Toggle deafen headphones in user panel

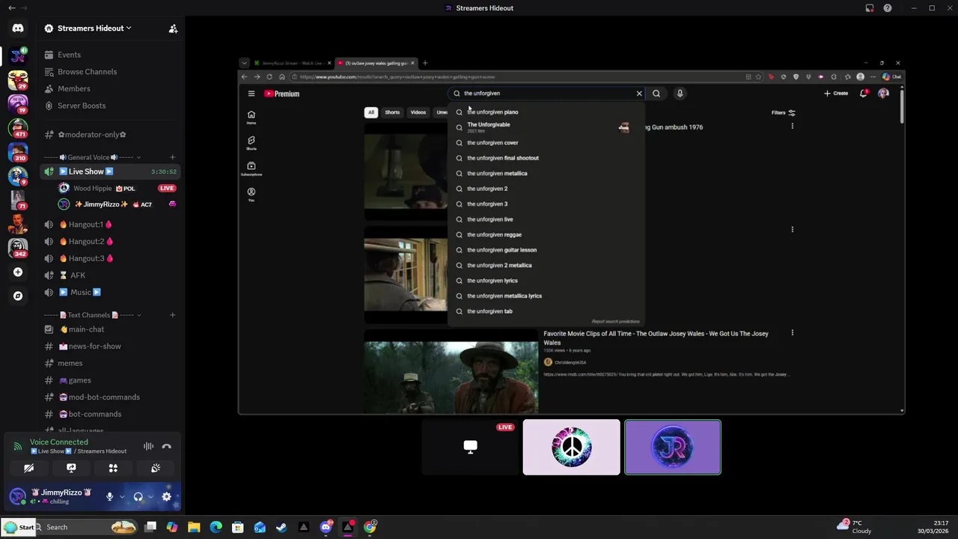click(138, 496)
